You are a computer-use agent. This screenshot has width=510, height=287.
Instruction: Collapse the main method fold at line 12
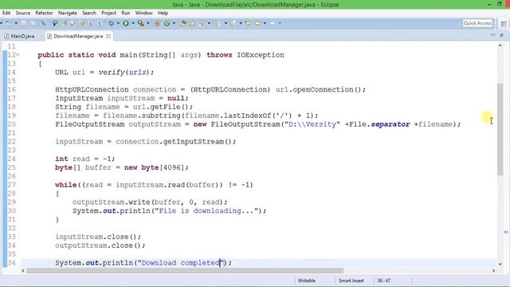[18, 55]
